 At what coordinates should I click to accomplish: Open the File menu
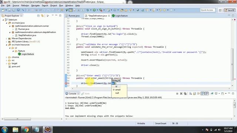[x=3, y=6]
